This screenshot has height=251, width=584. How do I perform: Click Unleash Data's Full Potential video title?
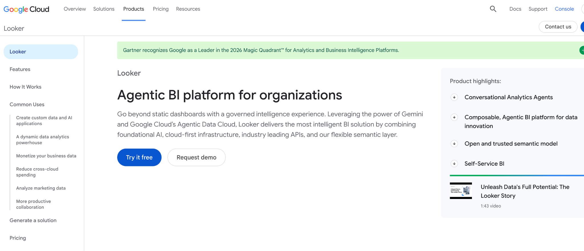coord(525,191)
